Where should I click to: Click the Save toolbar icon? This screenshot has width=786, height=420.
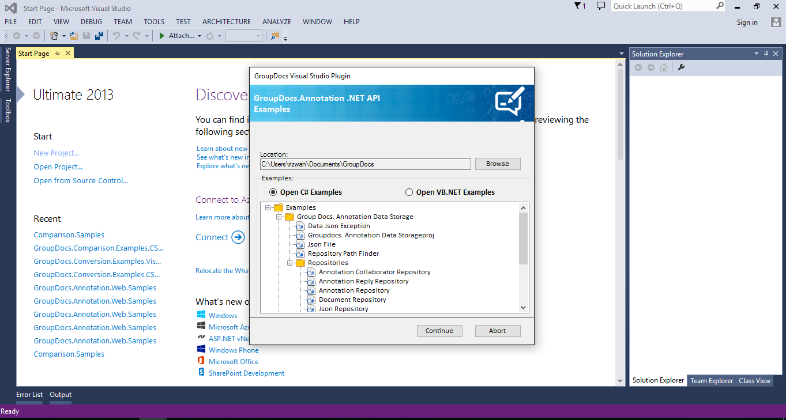[x=87, y=36]
